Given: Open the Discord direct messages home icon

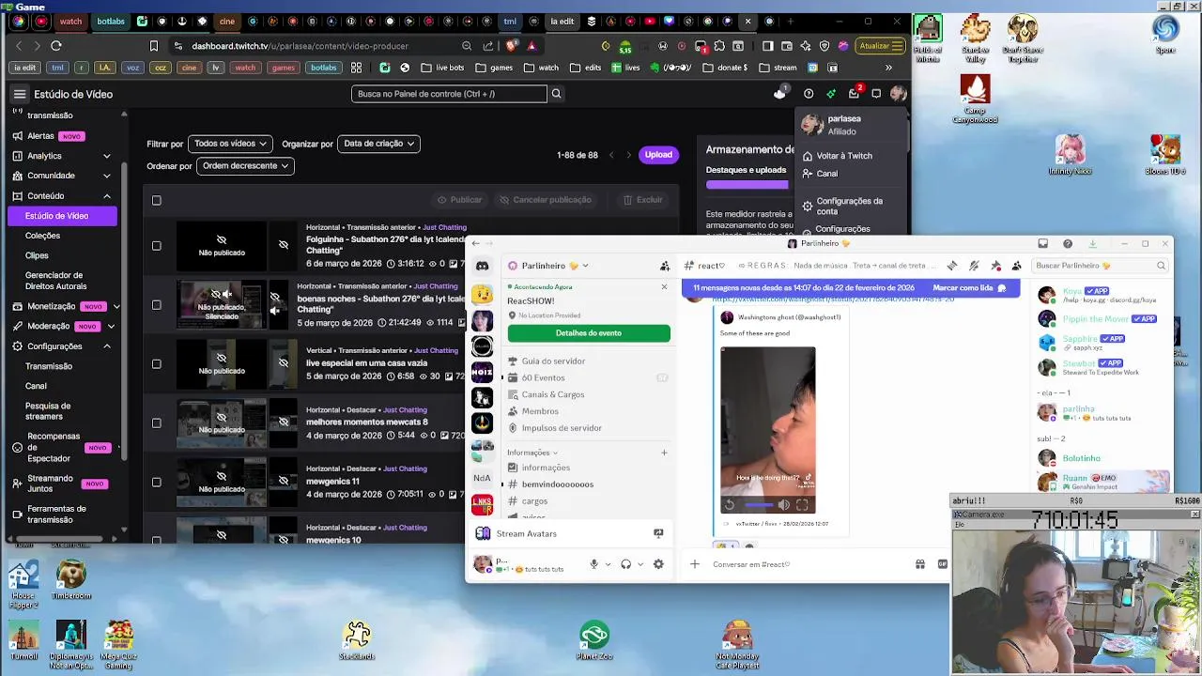Looking at the screenshot, I should pyautogui.click(x=482, y=266).
